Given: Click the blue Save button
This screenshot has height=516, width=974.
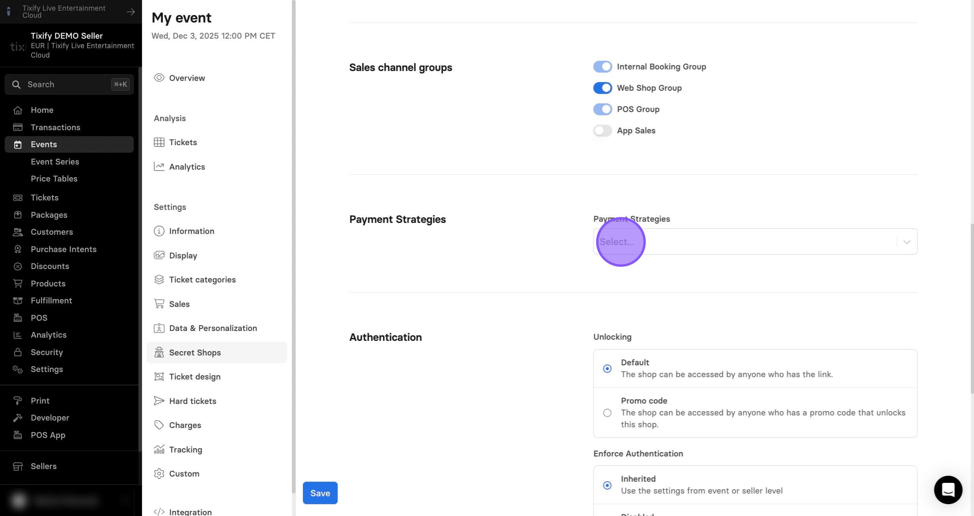Looking at the screenshot, I should coord(320,493).
